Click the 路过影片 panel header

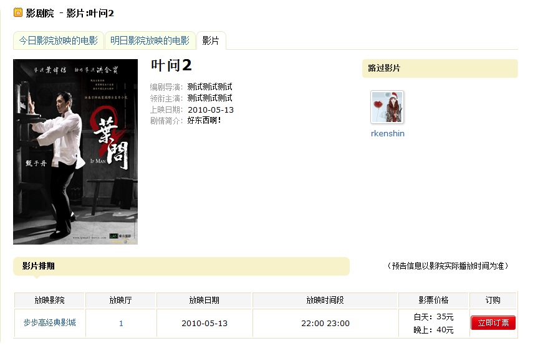pos(440,68)
